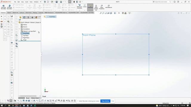Image resolution: width=191 pixels, height=107 pixels.
Task: Click the Edit Appearance color ball icon
Action: click(x=123, y=13)
